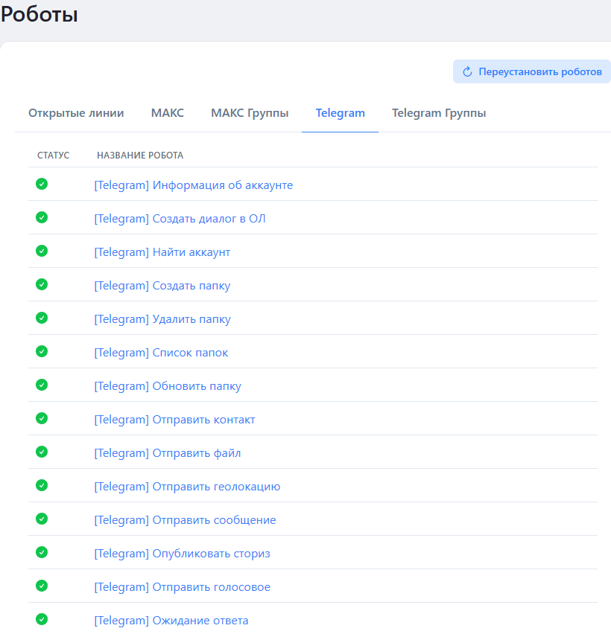Viewport: 611px width, 634px height.
Task: Open [Telegram] Отправить контакт robot
Action: pos(174,420)
